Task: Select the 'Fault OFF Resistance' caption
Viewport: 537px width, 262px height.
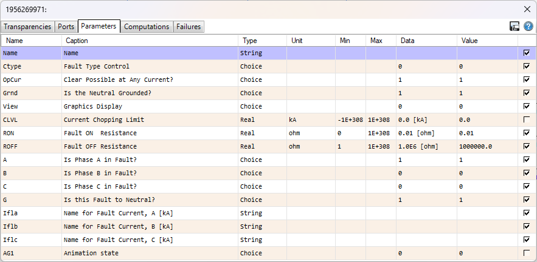Action: pyautogui.click(x=150, y=146)
